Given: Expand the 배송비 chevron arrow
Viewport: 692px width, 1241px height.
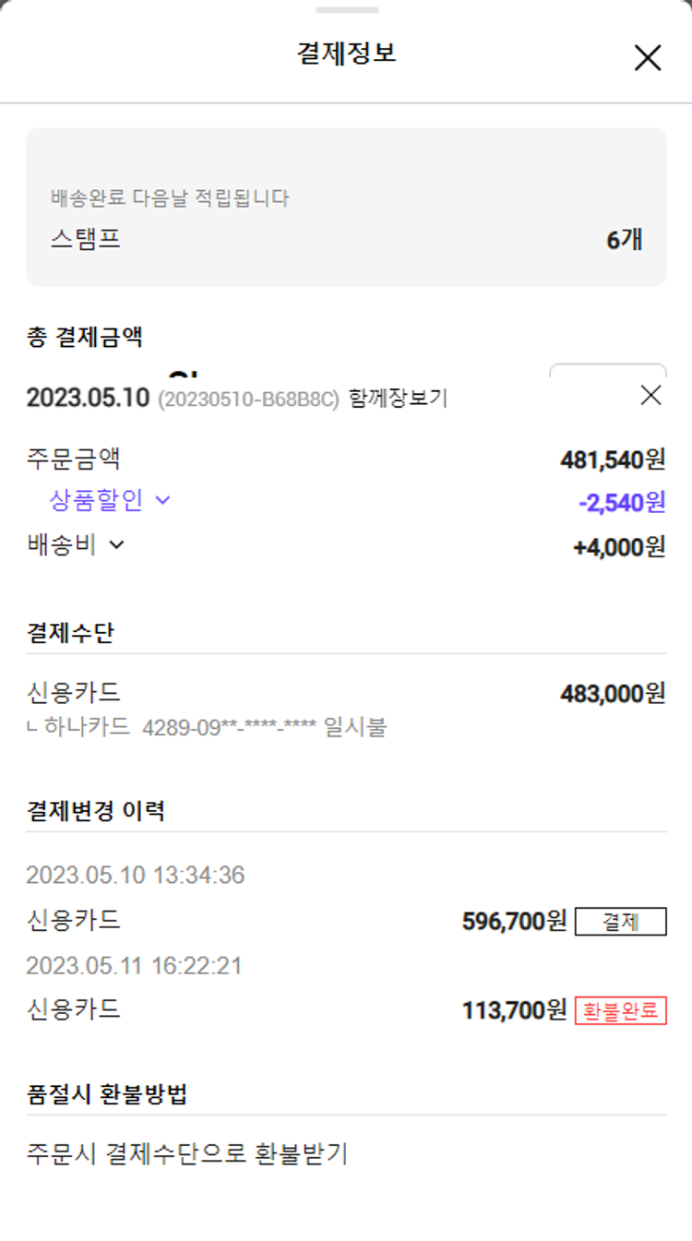Looking at the screenshot, I should pyautogui.click(x=116, y=545).
